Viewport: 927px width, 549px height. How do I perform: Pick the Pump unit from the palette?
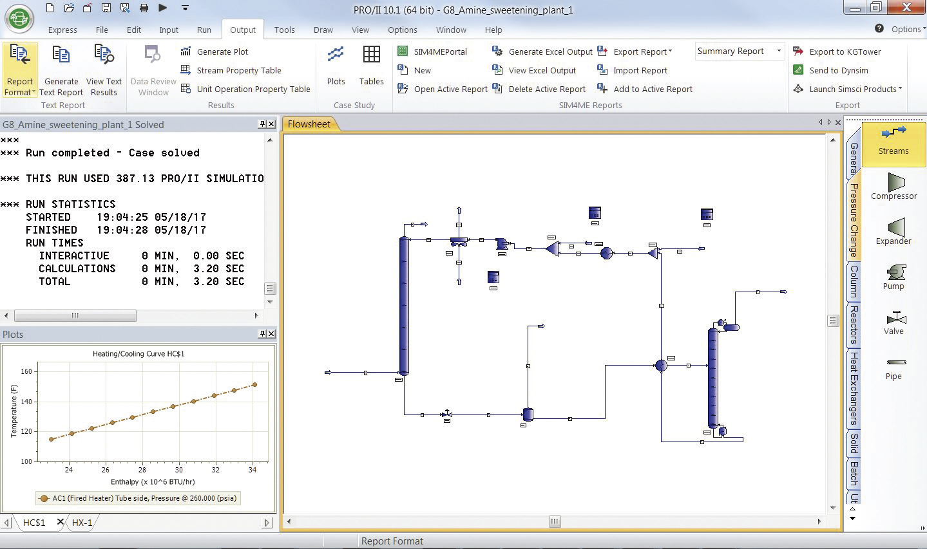click(x=894, y=276)
